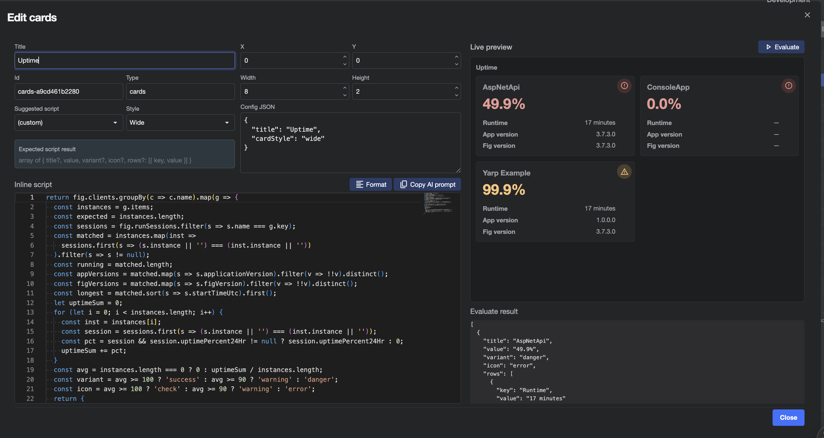Click inside the Config JSON textarea

pyautogui.click(x=350, y=143)
